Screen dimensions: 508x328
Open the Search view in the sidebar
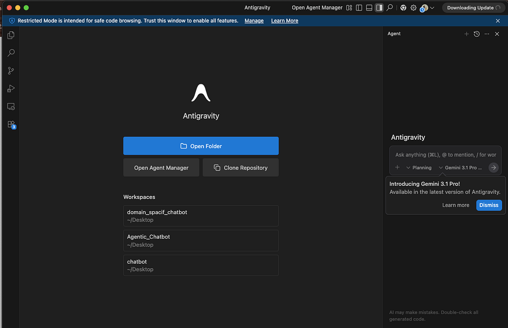click(11, 53)
